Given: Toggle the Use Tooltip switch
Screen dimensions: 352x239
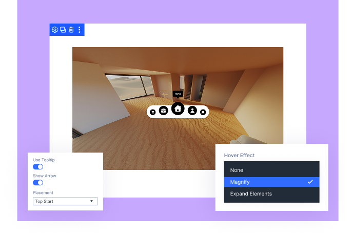Looking at the screenshot, I should 38,167.
